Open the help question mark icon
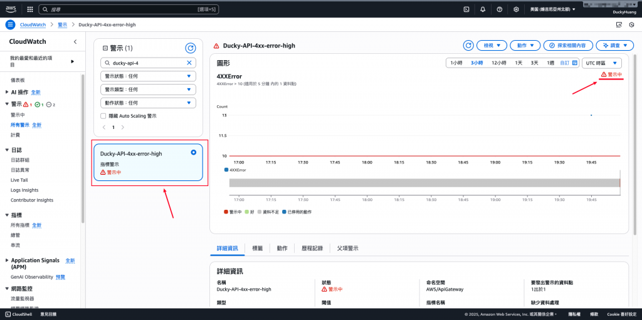642x320 pixels. pyautogui.click(x=500, y=9)
